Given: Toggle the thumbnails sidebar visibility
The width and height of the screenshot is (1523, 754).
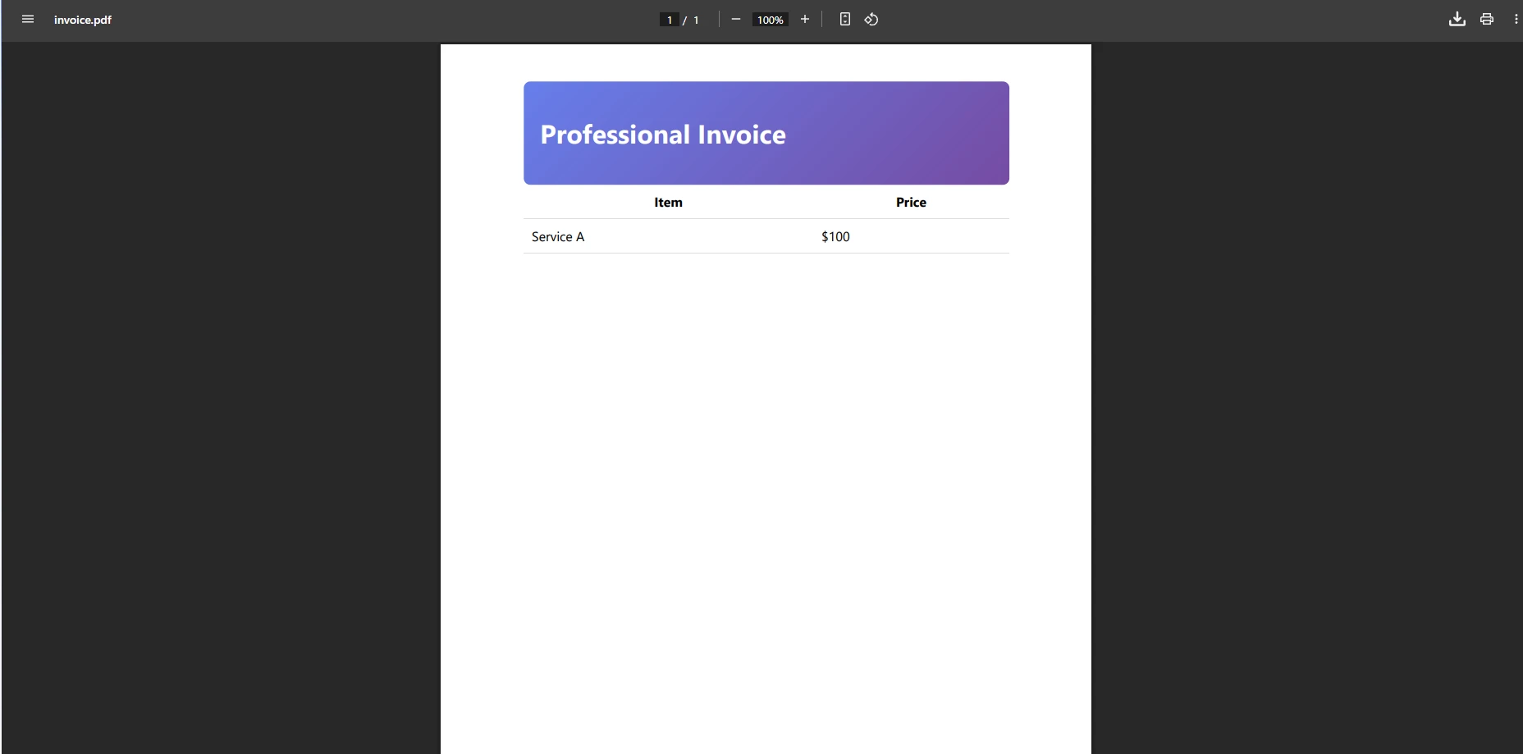Looking at the screenshot, I should (27, 19).
